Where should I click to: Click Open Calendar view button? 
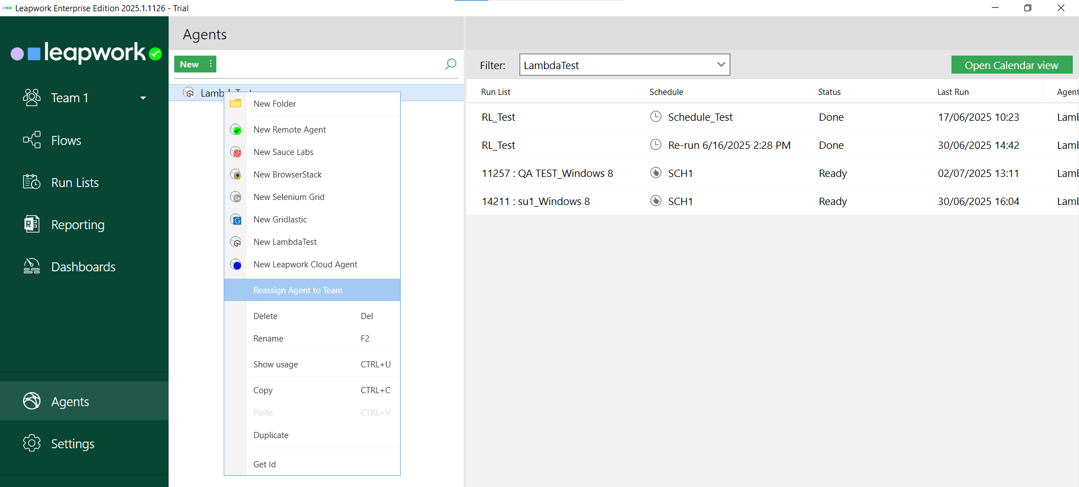click(x=1011, y=65)
